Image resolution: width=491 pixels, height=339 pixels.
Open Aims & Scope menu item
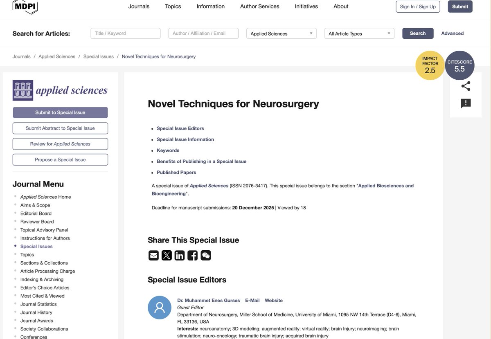tap(35, 205)
